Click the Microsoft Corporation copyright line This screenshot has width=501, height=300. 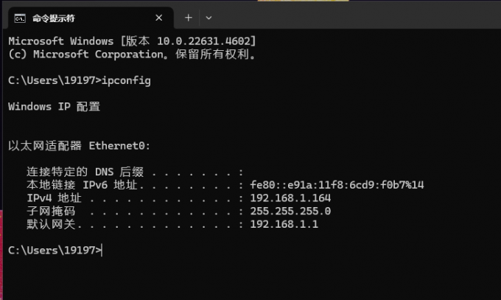pyautogui.click(x=133, y=55)
